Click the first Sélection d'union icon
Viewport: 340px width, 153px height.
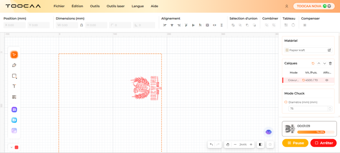[x=233, y=25]
